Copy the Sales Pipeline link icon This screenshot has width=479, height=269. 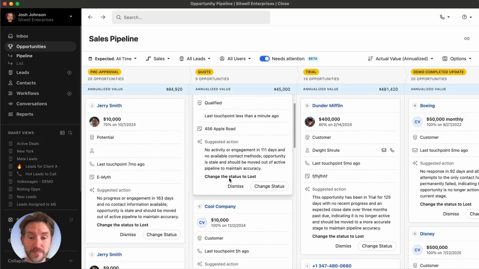pos(467,39)
